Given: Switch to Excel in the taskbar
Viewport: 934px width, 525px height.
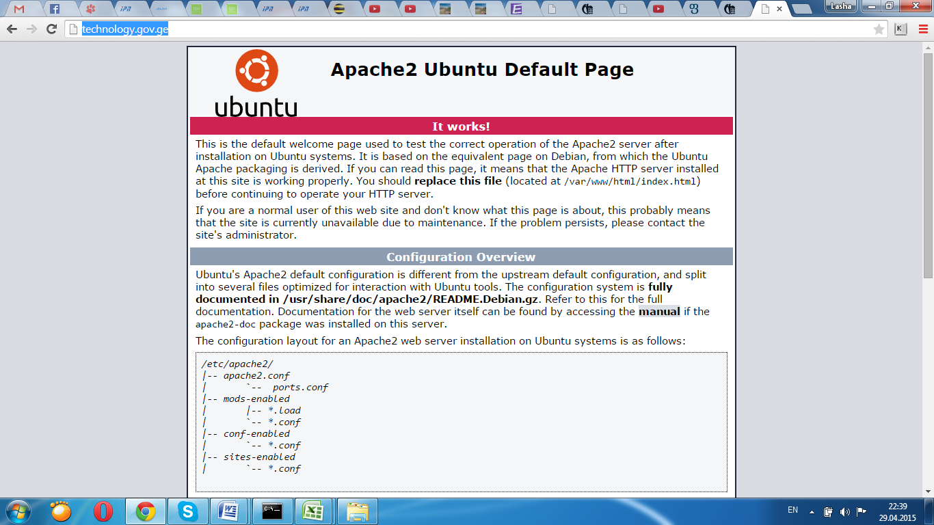Looking at the screenshot, I should tap(315, 511).
